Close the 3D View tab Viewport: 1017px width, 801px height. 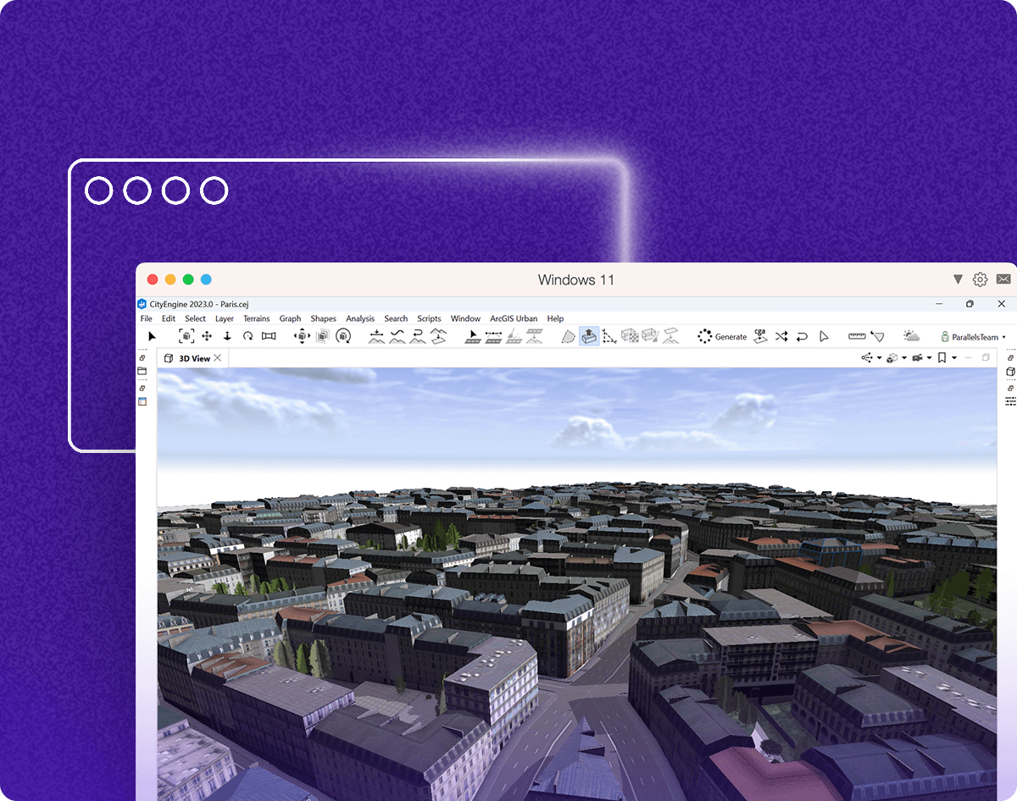click(218, 358)
